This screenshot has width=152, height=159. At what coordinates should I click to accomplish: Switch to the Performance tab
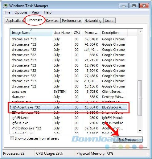click(x=72, y=21)
